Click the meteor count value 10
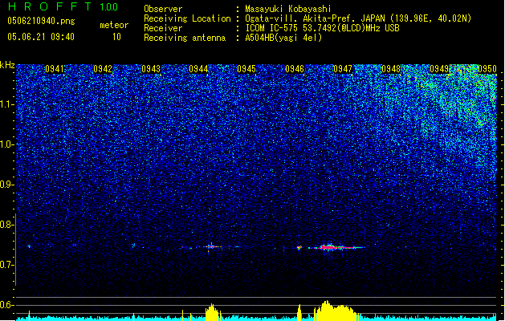The height and width of the screenshot is (321, 505). [x=116, y=37]
